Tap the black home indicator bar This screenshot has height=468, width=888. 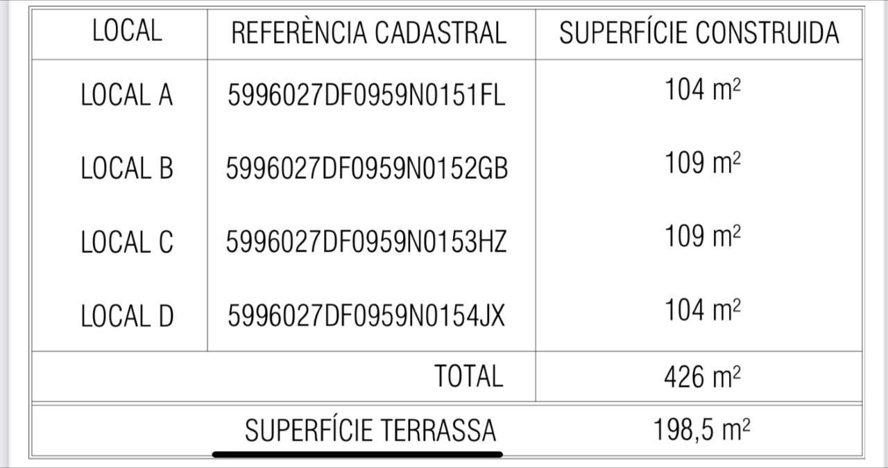(357, 455)
